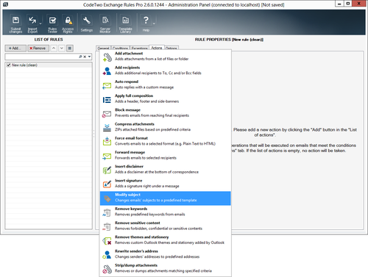Select Forward message entry text

coord(130,152)
